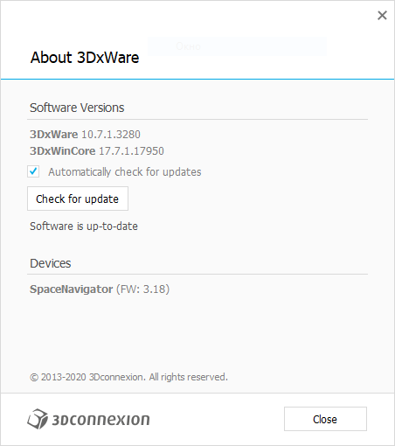Select the 3DxWare 10.7.1.3280 version text
Screen dimensions: 395x446
(85, 135)
